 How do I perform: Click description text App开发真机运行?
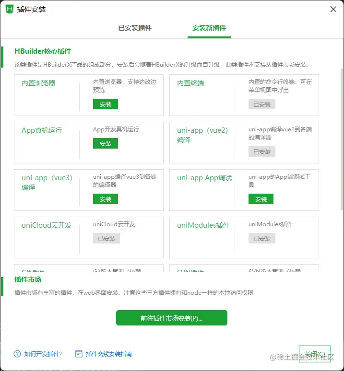tap(116, 129)
